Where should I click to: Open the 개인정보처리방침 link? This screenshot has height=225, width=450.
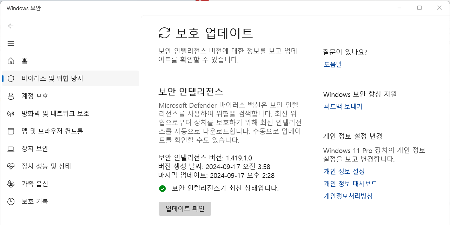coord(348,196)
